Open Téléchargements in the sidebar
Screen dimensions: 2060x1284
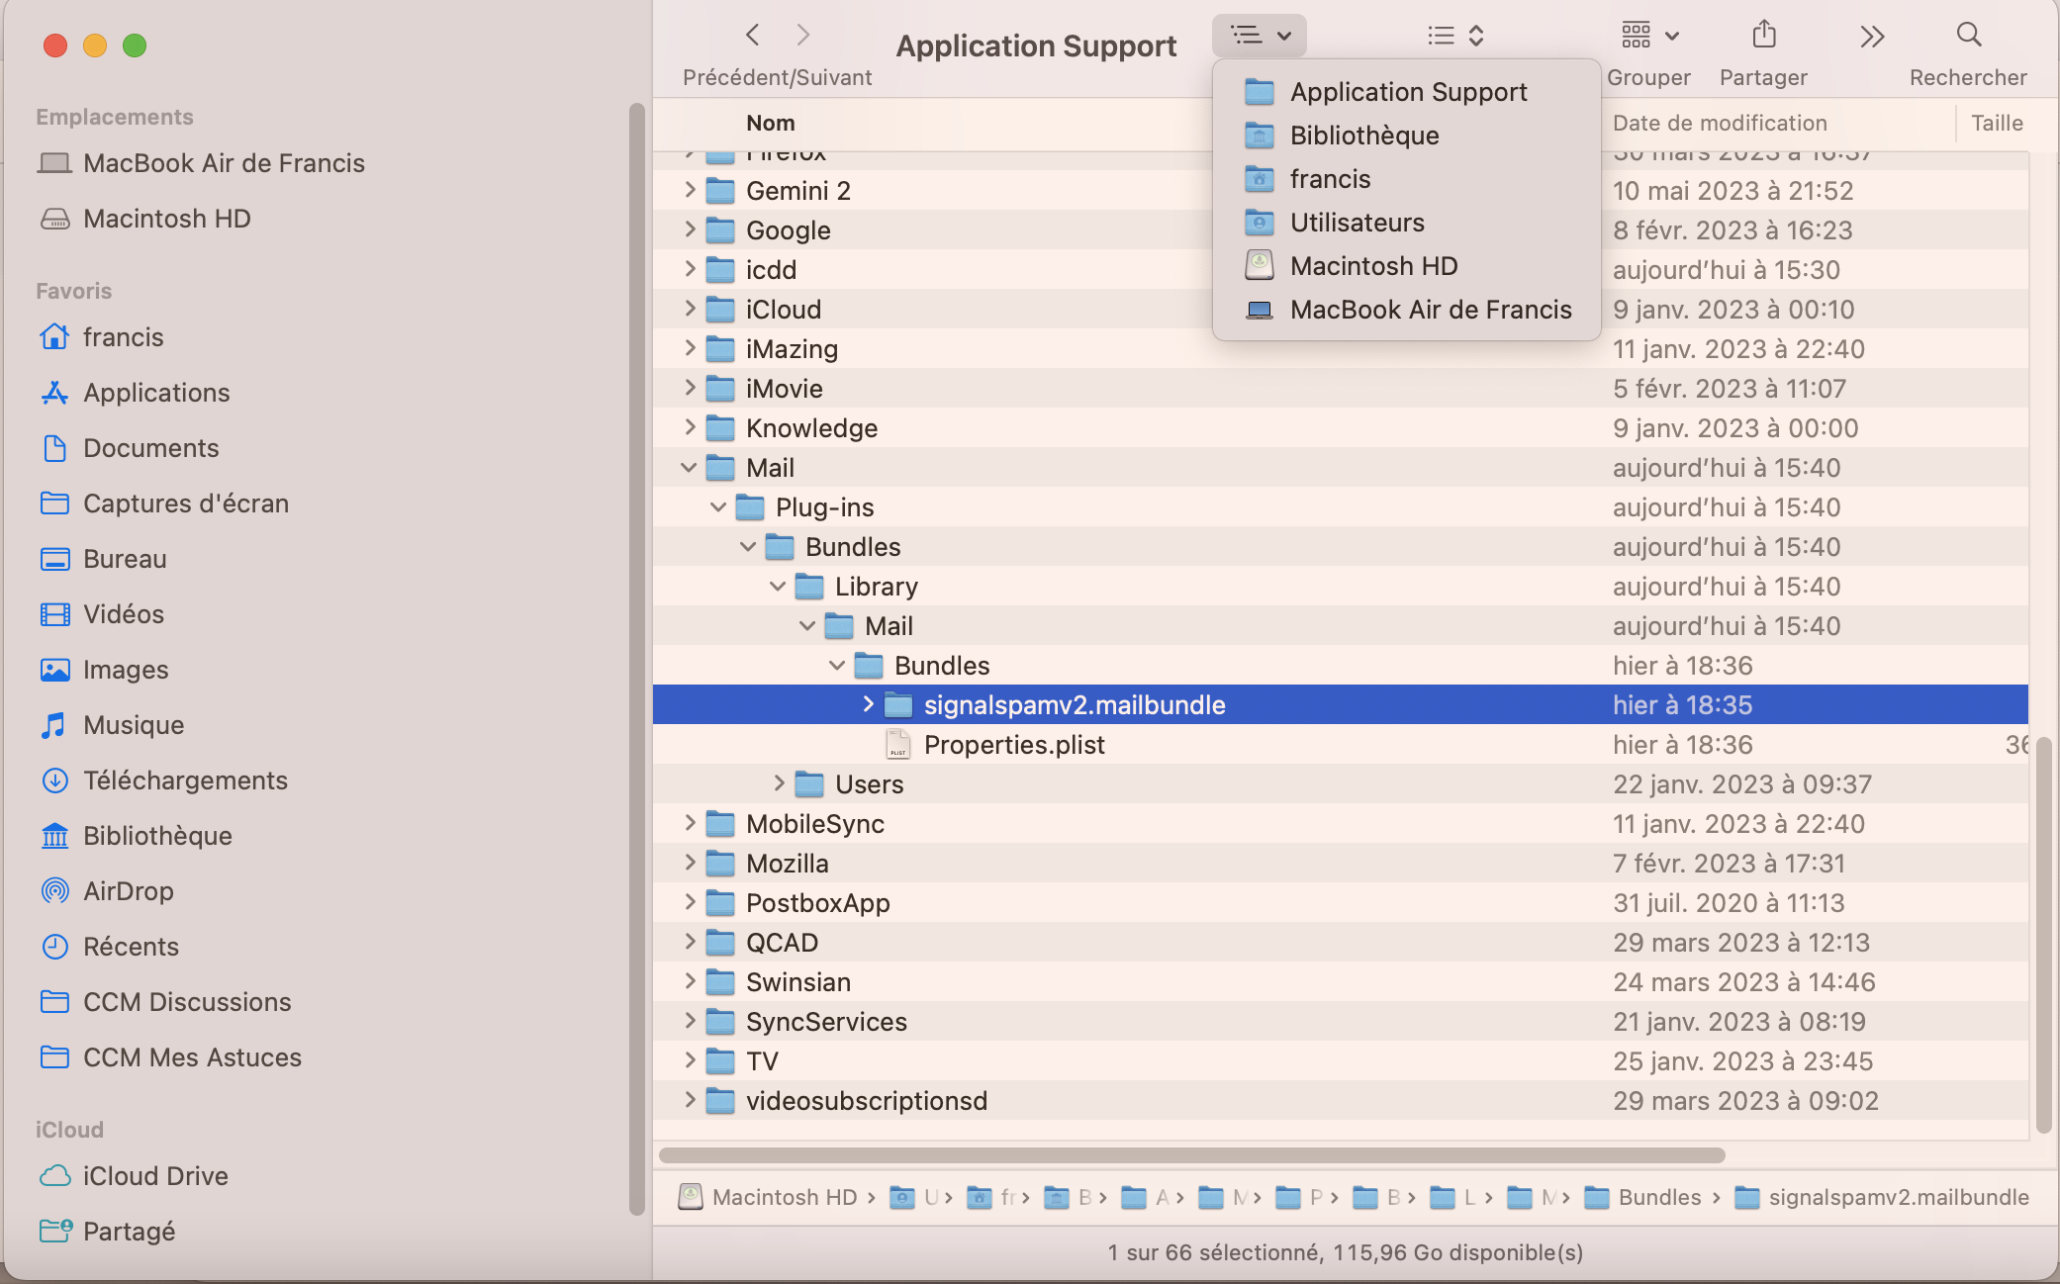tap(185, 780)
